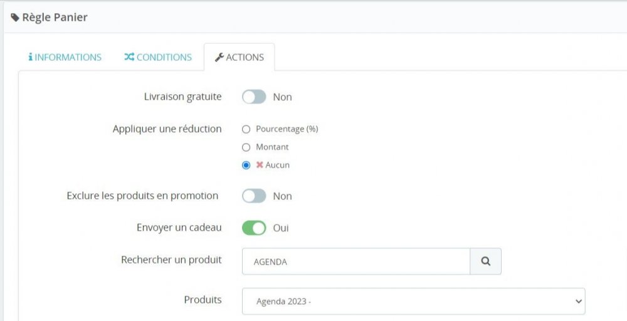Choose the Montant radio button
The image size is (627, 321).
(x=246, y=147)
